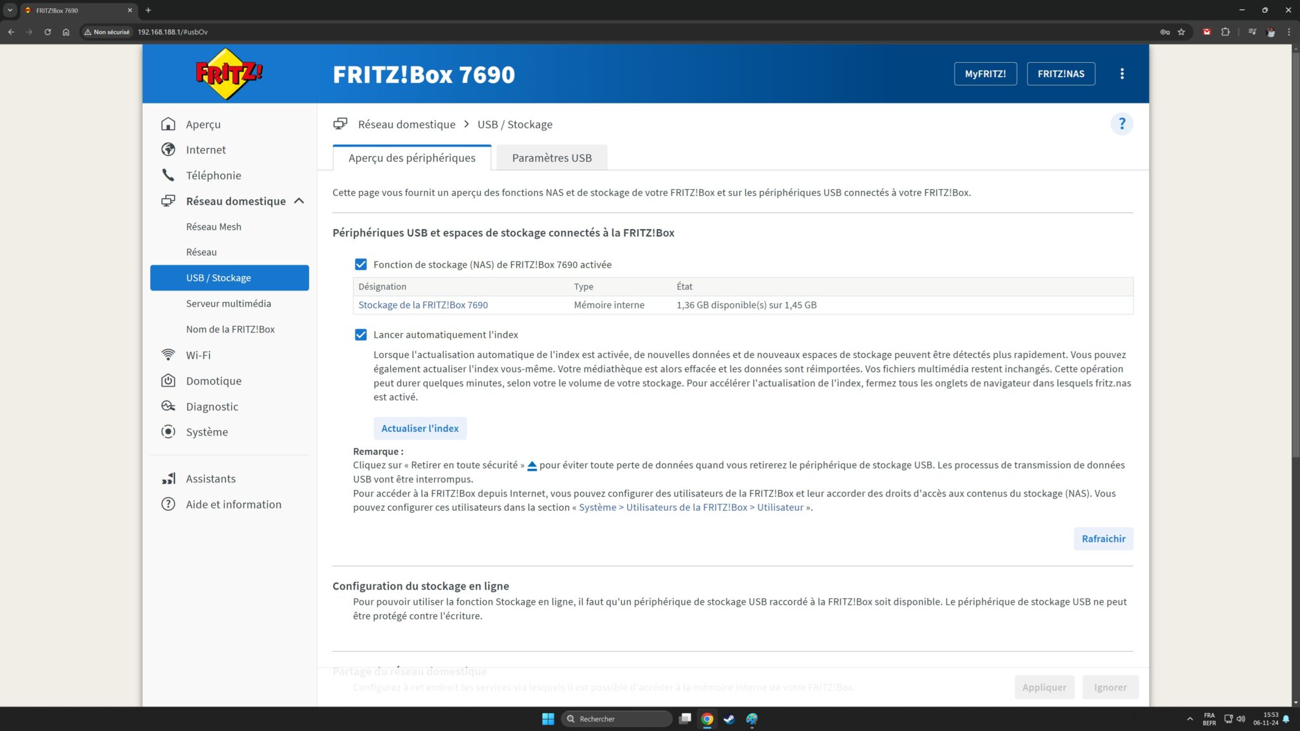Click the Rafraichir button
Screen dimensions: 1300x731
click(x=1103, y=538)
